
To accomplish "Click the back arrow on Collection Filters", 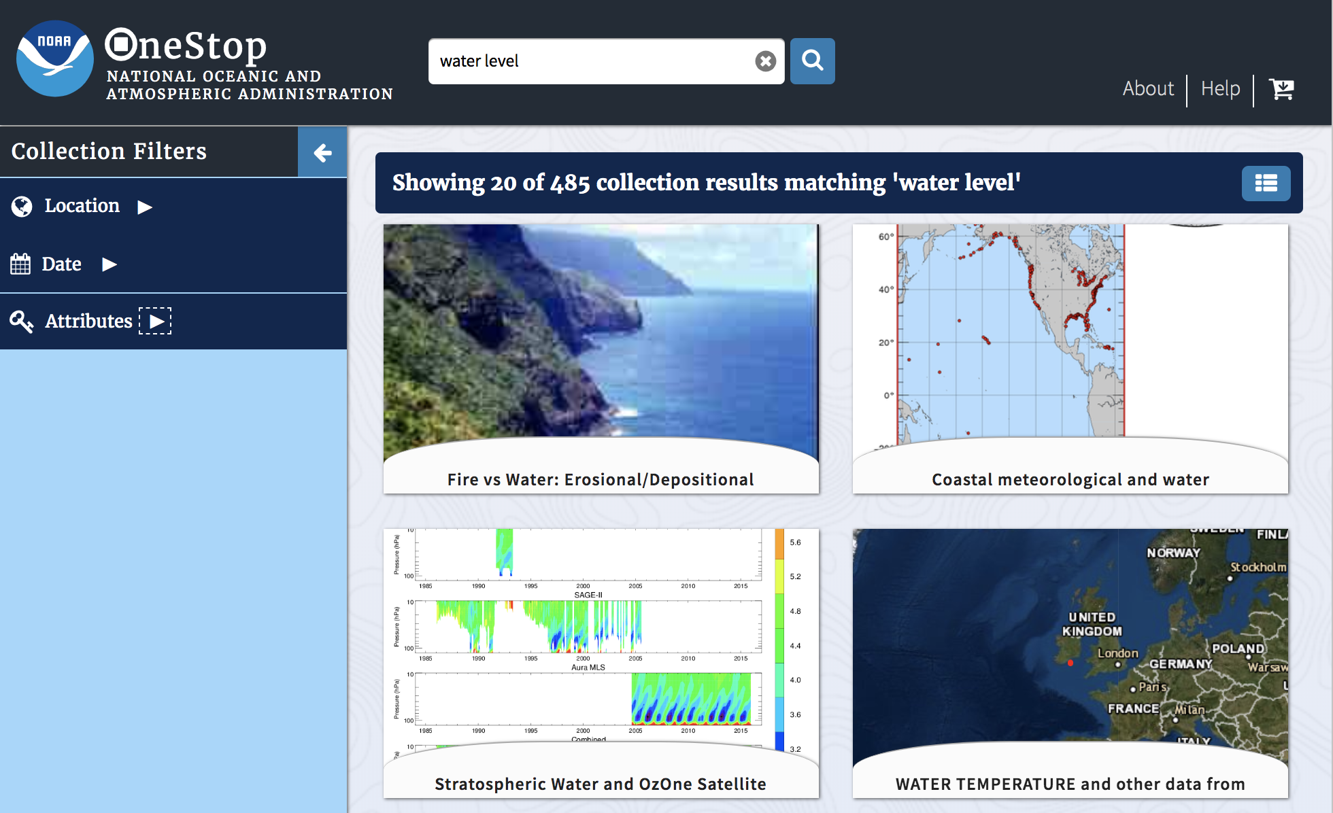I will [323, 152].
